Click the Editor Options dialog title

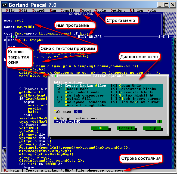(x=108, y=76)
